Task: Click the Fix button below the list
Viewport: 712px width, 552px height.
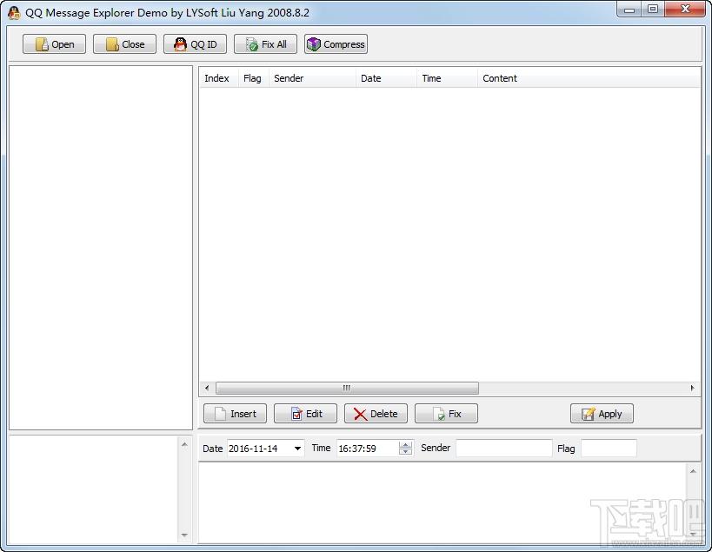Action: [x=446, y=414]
